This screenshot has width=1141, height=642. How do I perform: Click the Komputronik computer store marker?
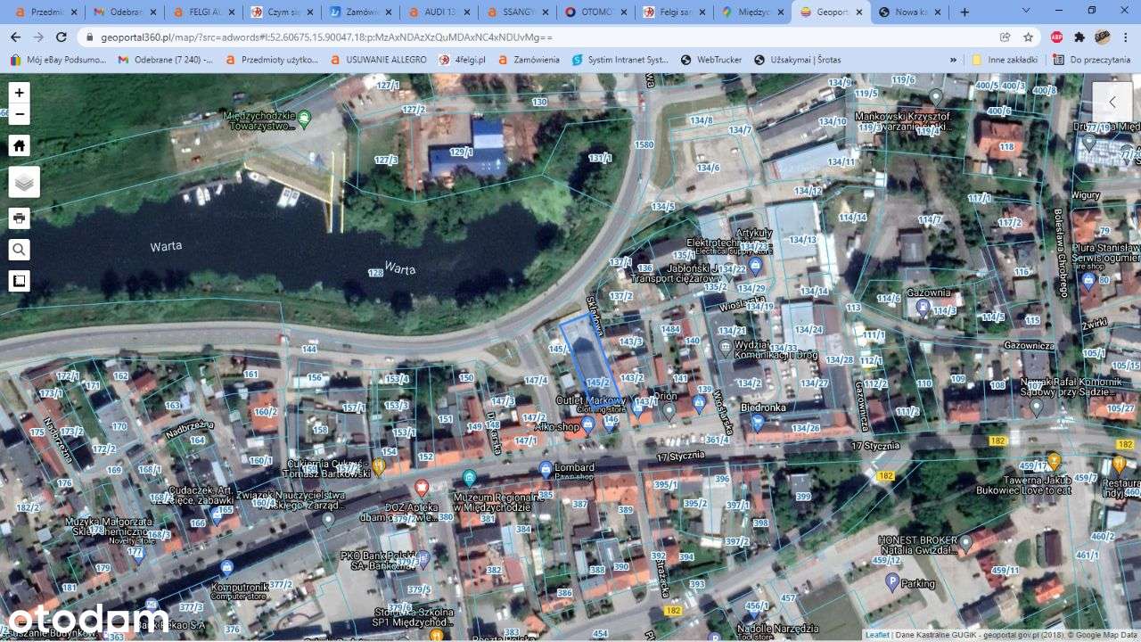[x=226, y=567]
